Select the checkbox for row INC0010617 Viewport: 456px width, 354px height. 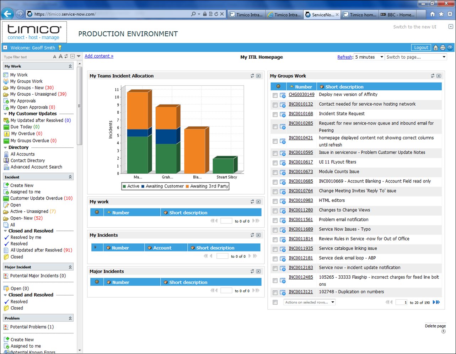pos(275,163)
